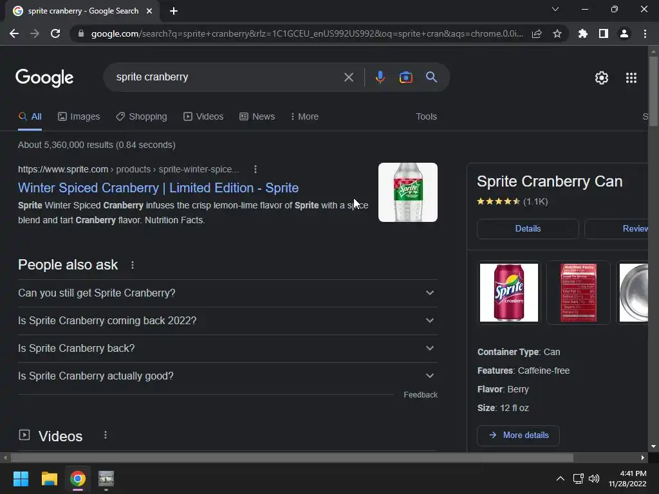Image resolution: width=659 pixels, height=494 pixels.
Task: Select the All results tab
Action: pos(30,117)
